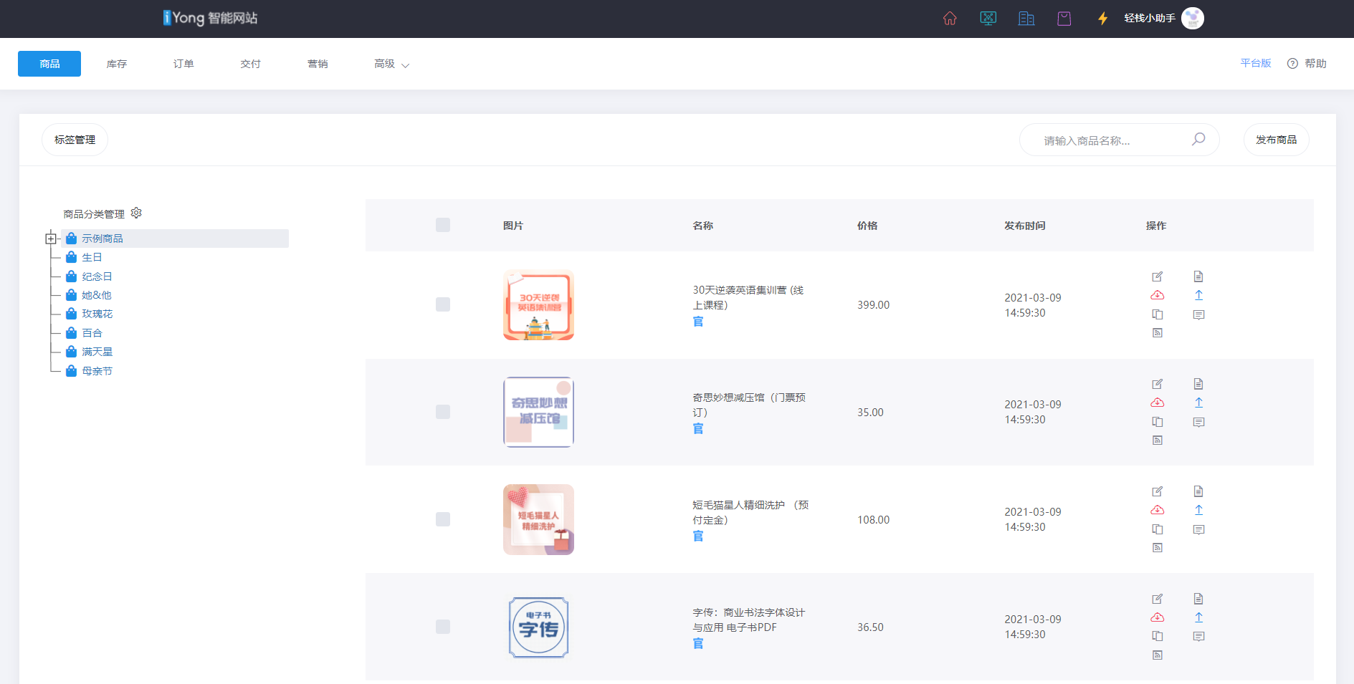Click the 商品分类管理 label
Screen dimensions: 1354x684
(94, 214)
